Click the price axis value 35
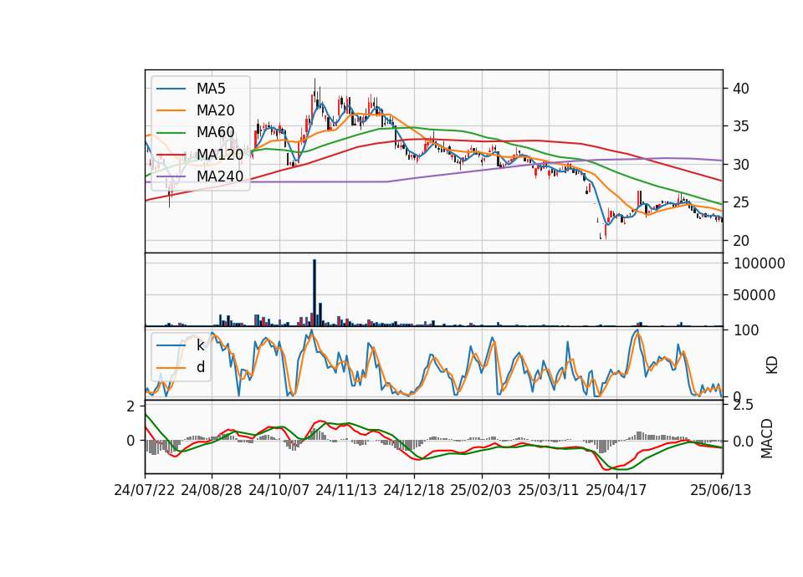The image size is (803, 577). pyautogui.click(x=740, y=126)
